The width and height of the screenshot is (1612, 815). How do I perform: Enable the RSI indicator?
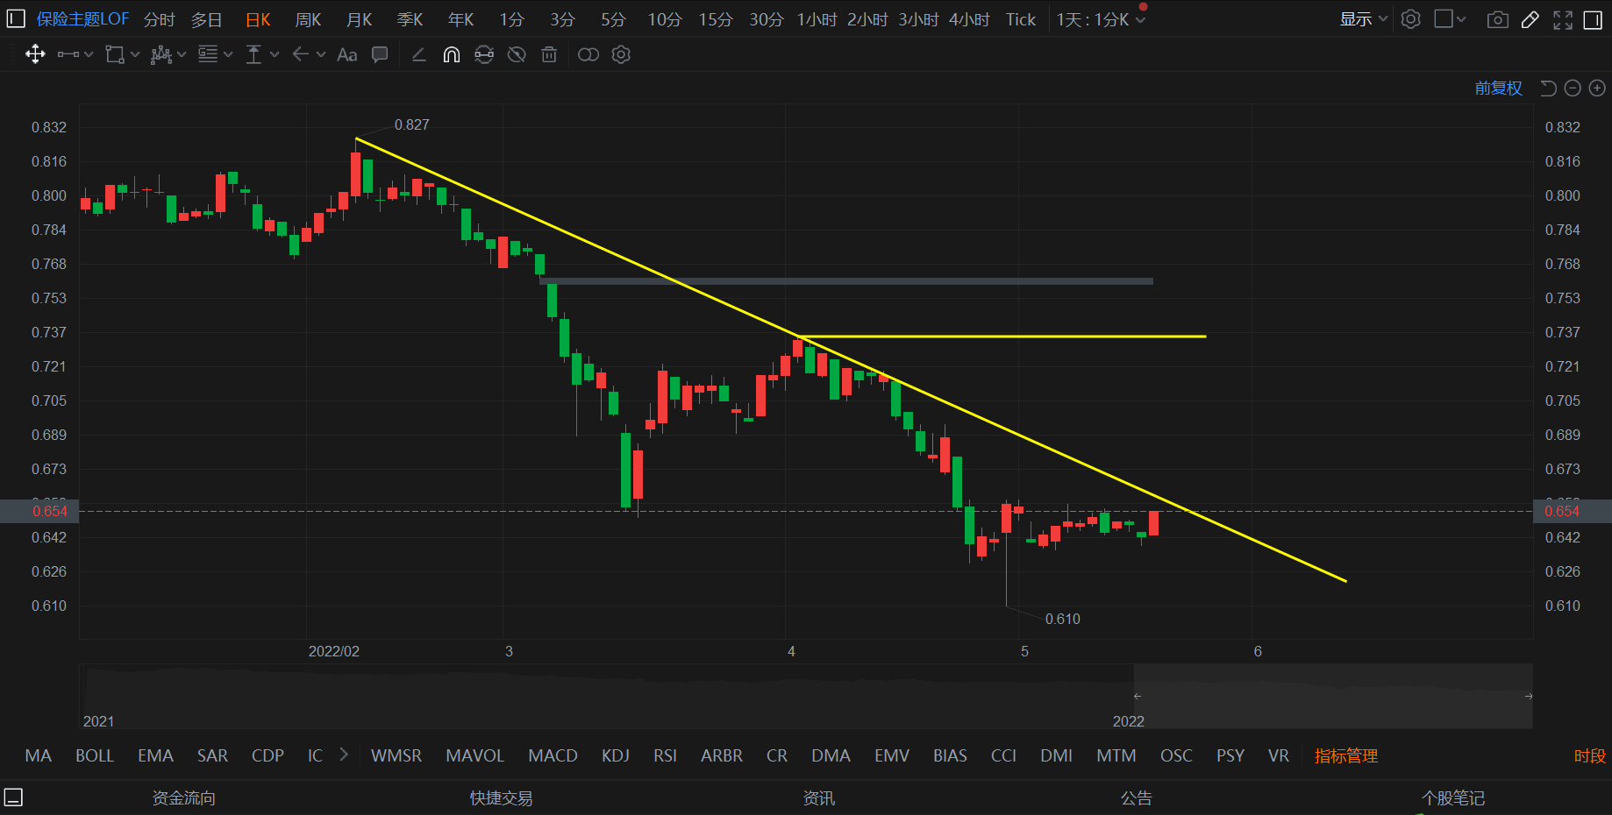[x=666, y=755]
